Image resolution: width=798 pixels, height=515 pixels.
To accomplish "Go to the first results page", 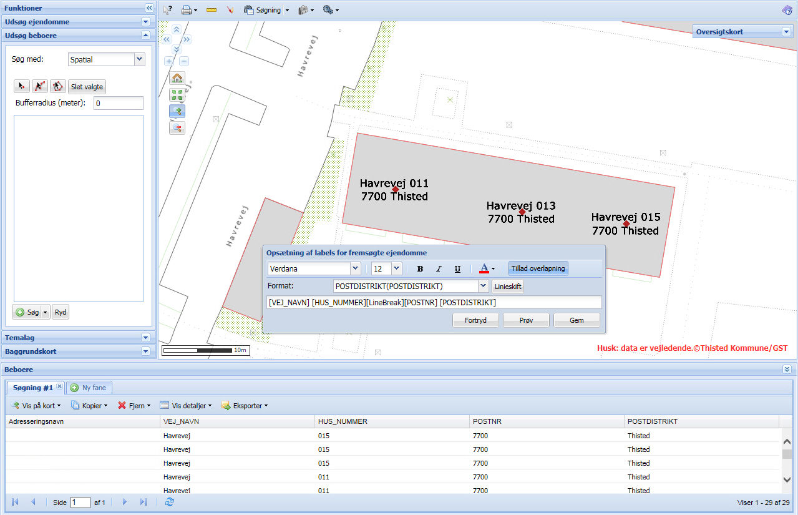I will pyautogui.click(x=16, y=502).
